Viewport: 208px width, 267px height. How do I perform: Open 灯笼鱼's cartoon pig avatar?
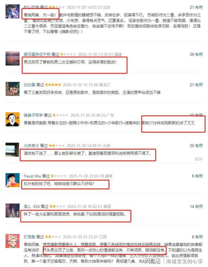point(12,241)
